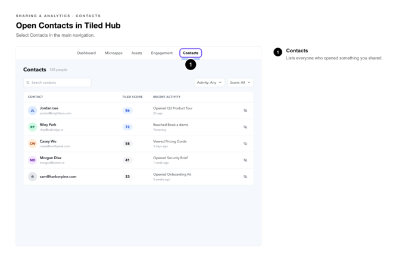Click the 128 people count label
399x256 pixels.
point(58,69)
